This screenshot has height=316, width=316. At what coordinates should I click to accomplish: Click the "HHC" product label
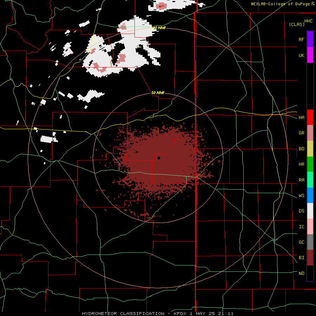tap(308, 21)
